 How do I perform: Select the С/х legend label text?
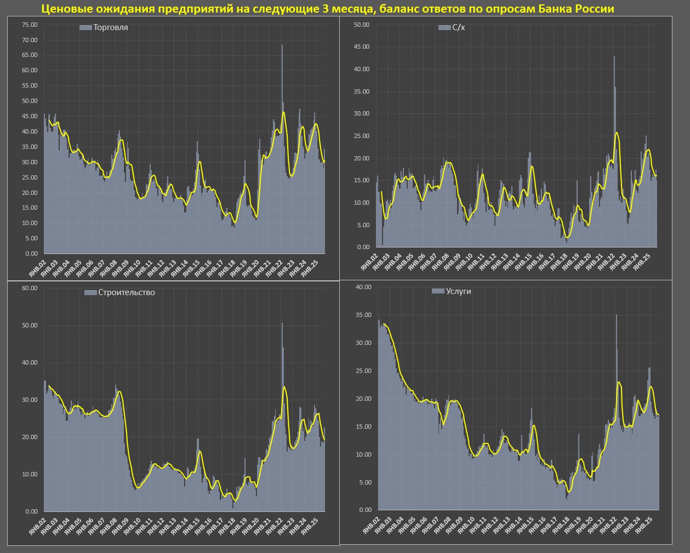458,27
